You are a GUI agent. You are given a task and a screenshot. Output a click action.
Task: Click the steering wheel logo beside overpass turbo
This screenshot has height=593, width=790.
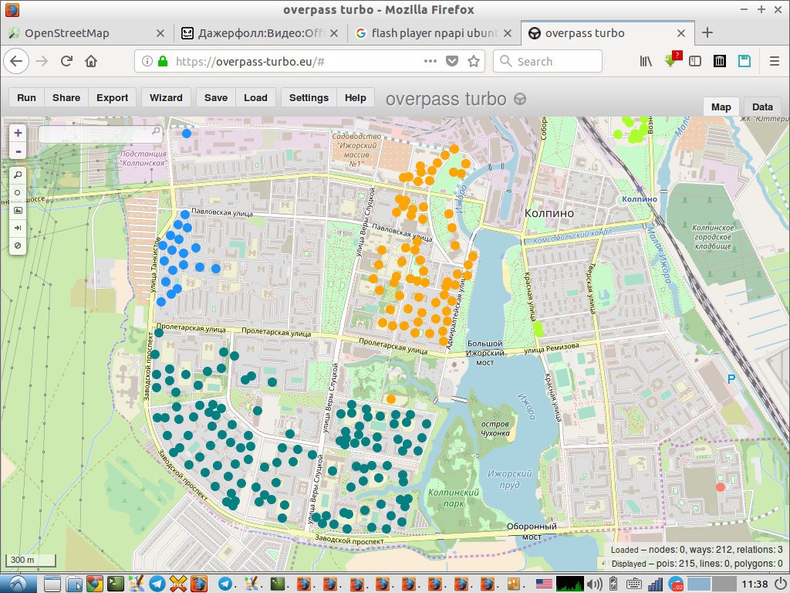click(520, 99)
